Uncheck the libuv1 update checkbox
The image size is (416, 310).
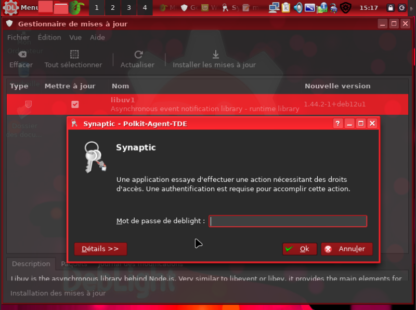pos(75,104)
